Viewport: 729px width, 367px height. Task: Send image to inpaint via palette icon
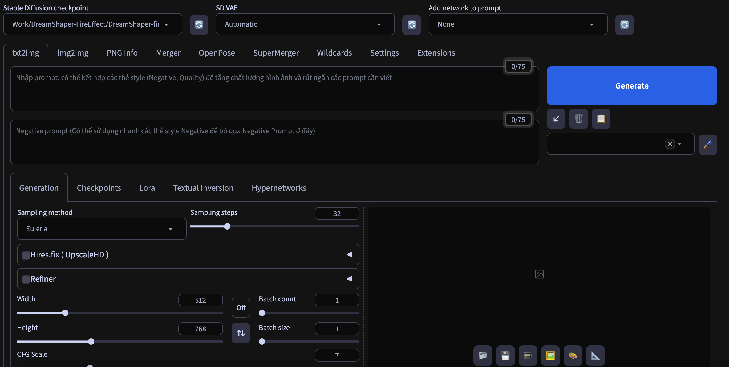click(x=573, y=355)
